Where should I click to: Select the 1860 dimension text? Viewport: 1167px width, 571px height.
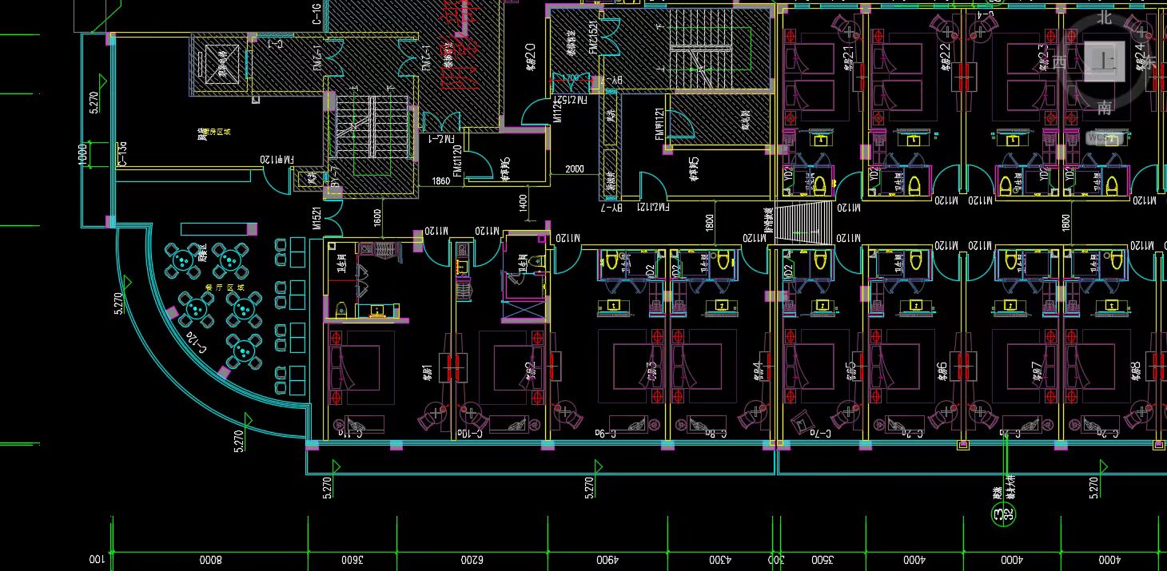click(x=441, y=181)
